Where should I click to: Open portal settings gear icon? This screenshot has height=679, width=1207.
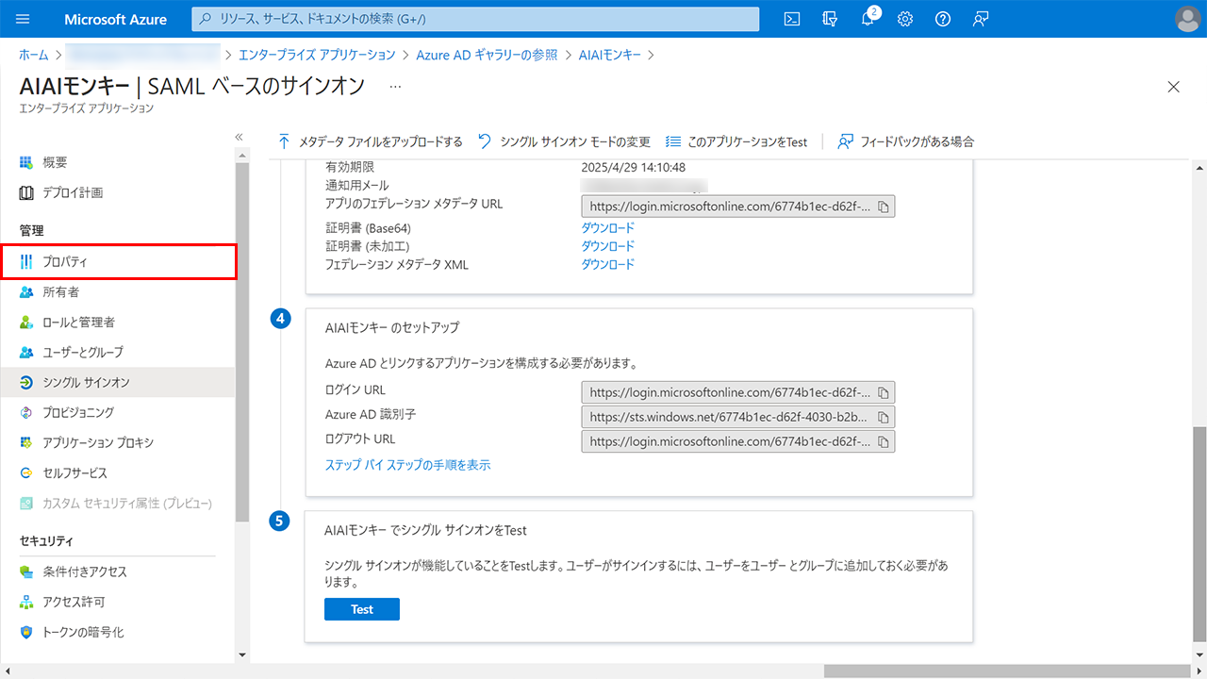pos(905,19)
